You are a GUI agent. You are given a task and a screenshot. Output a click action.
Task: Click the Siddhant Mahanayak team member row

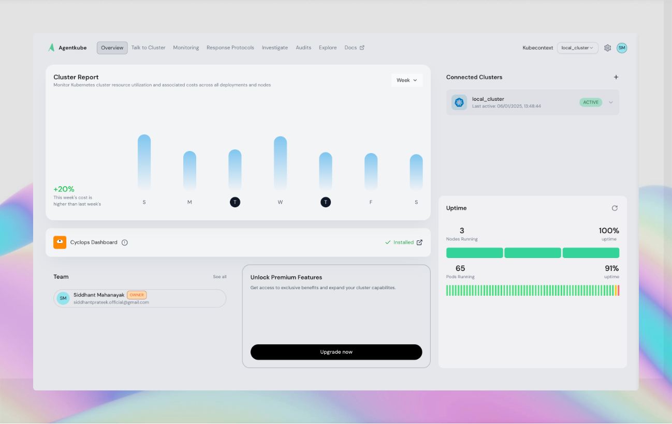click(x=140, y=298)
